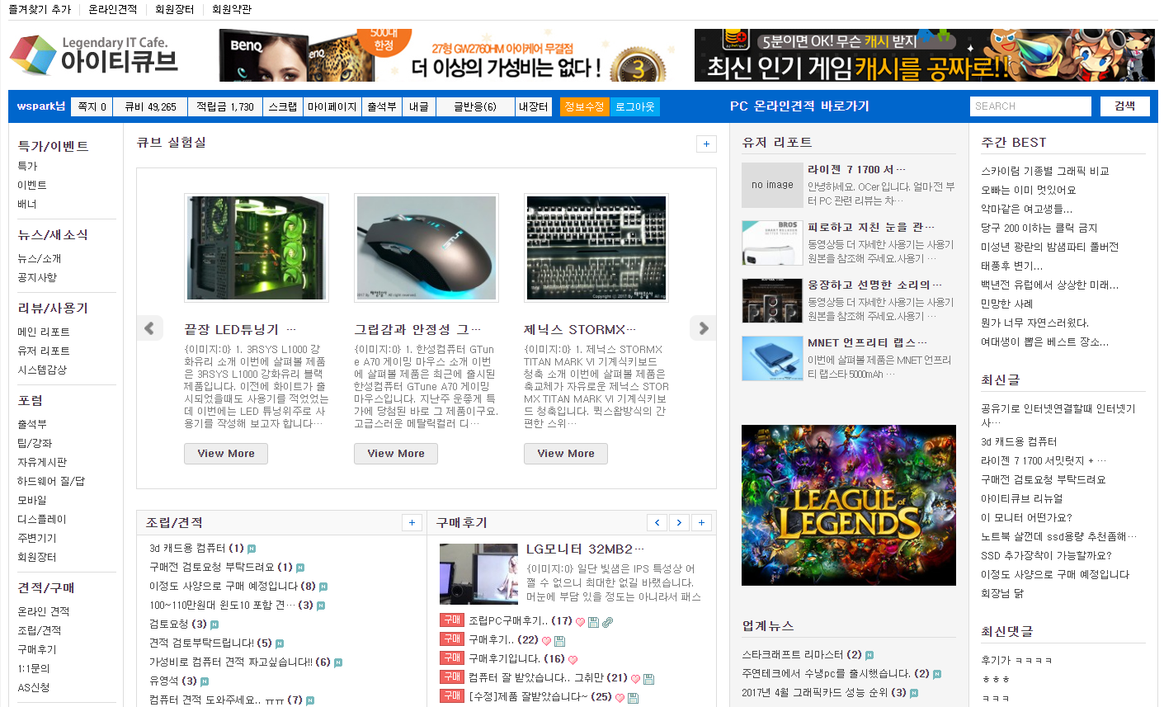1164x707 pixels.
Task: Click the carousel right arrow in 큐브 실험실
Action: point(703,328)
